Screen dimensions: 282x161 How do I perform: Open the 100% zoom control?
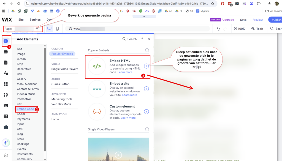coord(239,29)
